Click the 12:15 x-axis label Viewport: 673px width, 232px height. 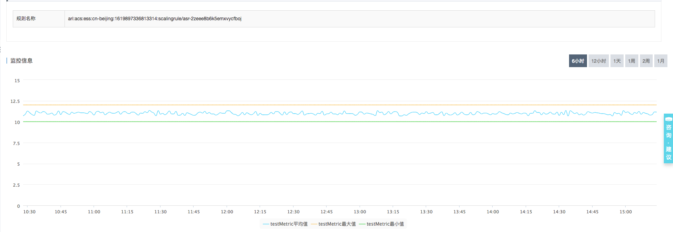[x=260, y=212]
